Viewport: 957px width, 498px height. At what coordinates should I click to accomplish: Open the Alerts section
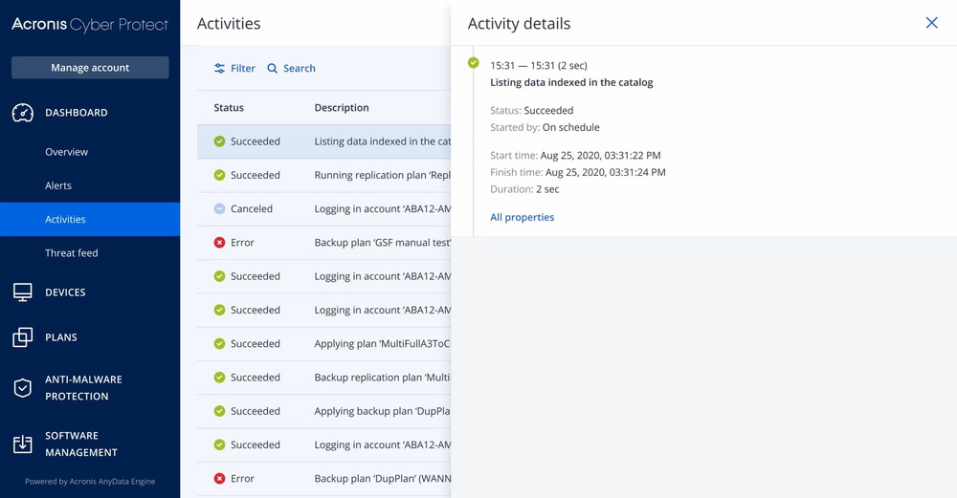pos(58,185)
